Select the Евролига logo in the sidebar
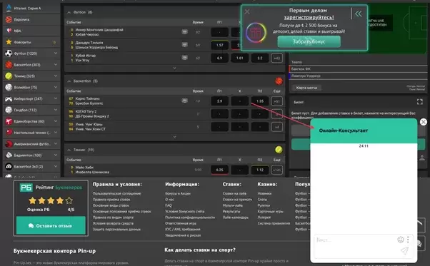The image size is (430, 266). point(9,19)
